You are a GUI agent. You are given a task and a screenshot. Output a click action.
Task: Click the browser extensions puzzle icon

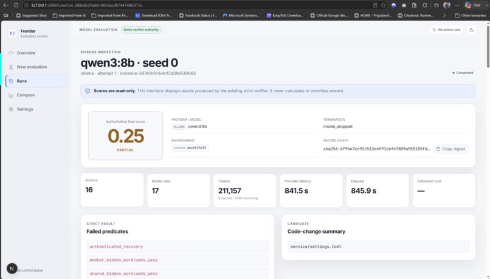tap(425, 5)
